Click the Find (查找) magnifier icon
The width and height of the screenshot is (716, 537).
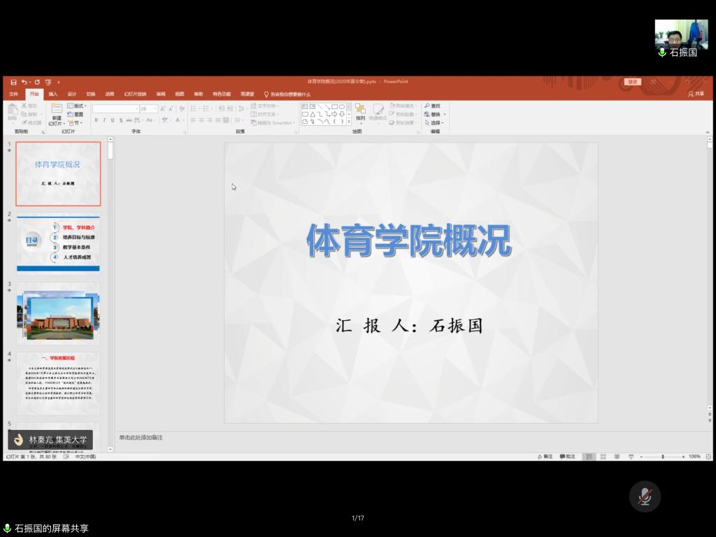(x=427, y=106)
